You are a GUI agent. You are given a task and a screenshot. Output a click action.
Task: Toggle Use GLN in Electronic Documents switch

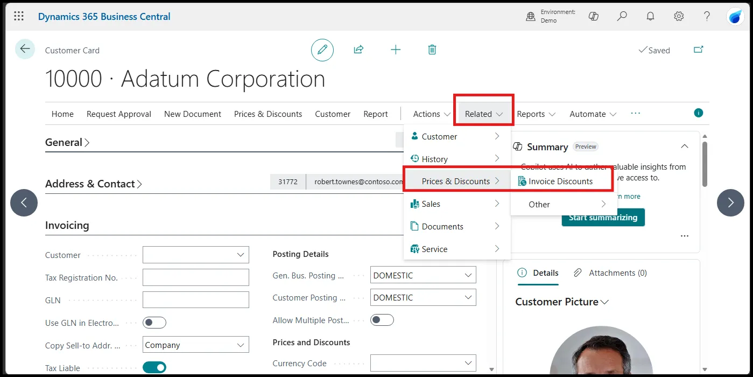[x=154, y=323]
